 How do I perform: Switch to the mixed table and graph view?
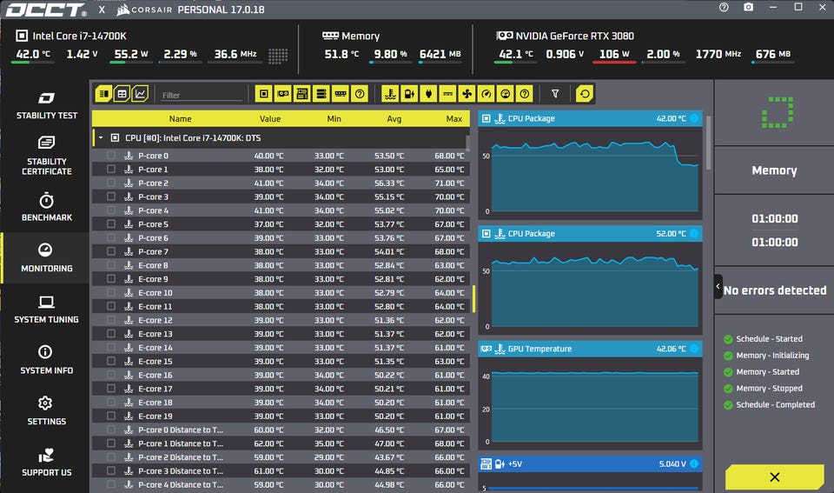[x=103, y=94]
